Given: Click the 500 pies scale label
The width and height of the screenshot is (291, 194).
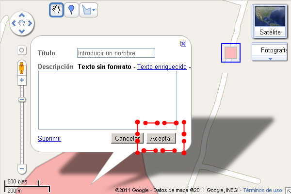Looking at the screenshot, I should click(17, 181).
